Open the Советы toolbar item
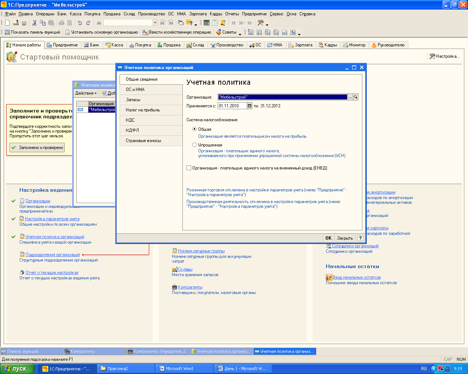Viewport: 468px width, 374px height. pos(226,32)
